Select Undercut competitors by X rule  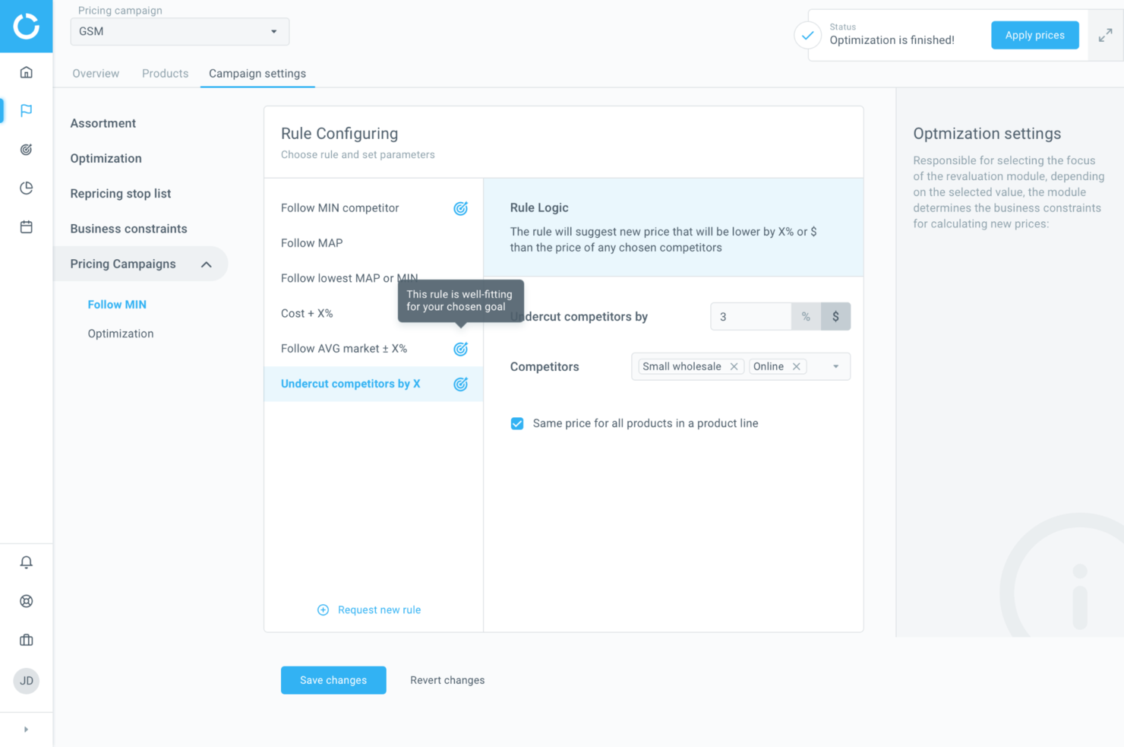click(374, 384)
